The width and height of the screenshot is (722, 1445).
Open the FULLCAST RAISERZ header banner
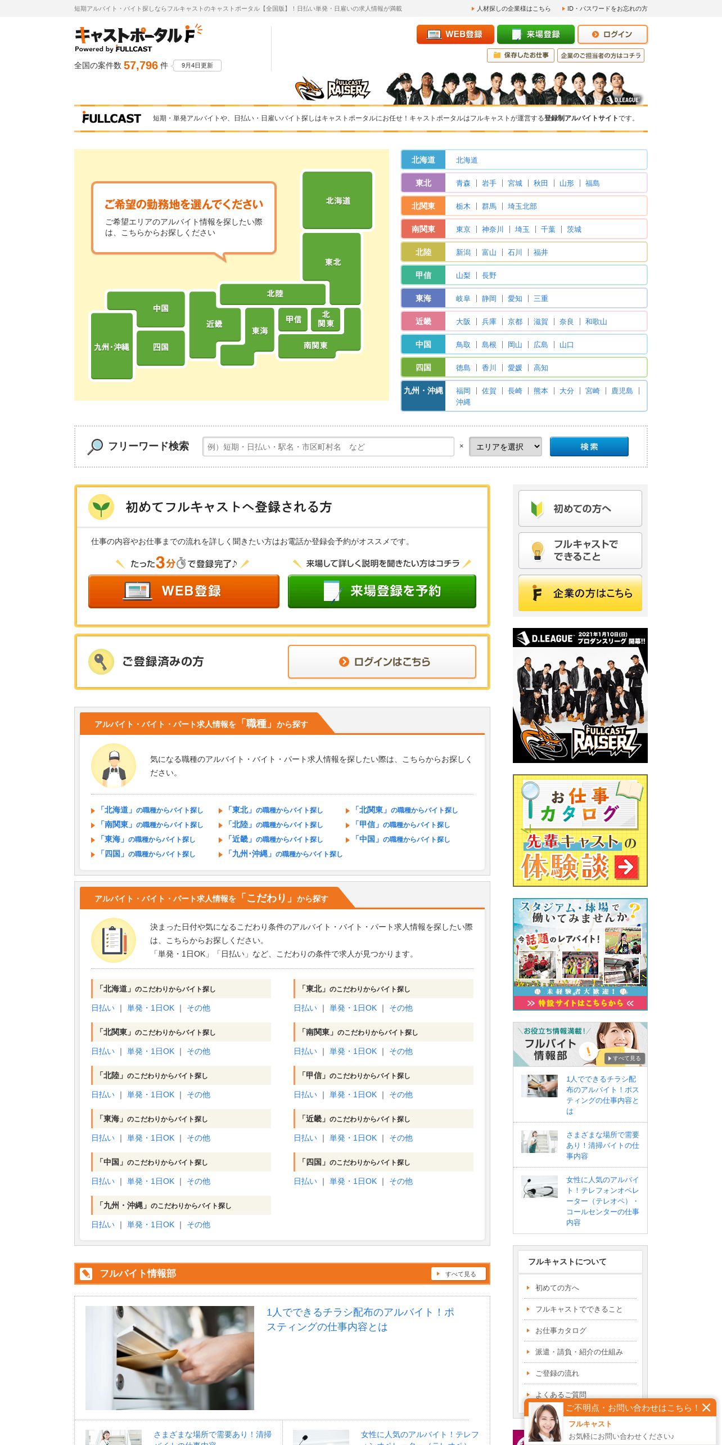coord(467,88)
